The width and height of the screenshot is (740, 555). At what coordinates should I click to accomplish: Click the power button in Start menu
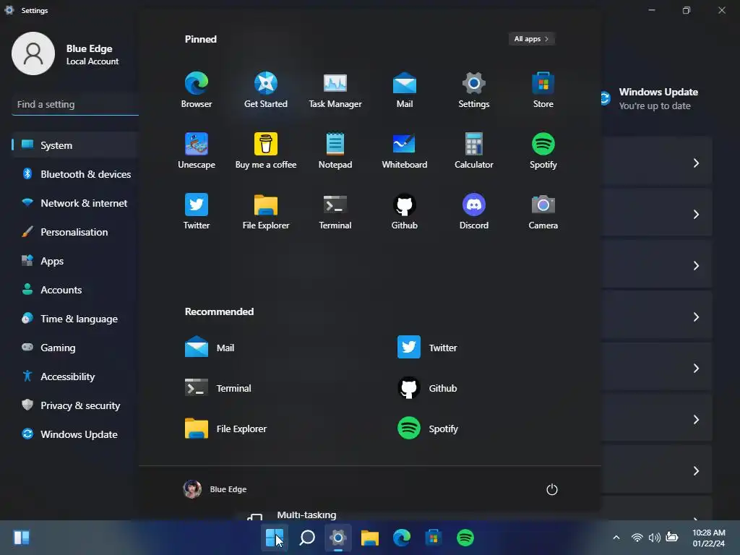(x=551, y=489)
